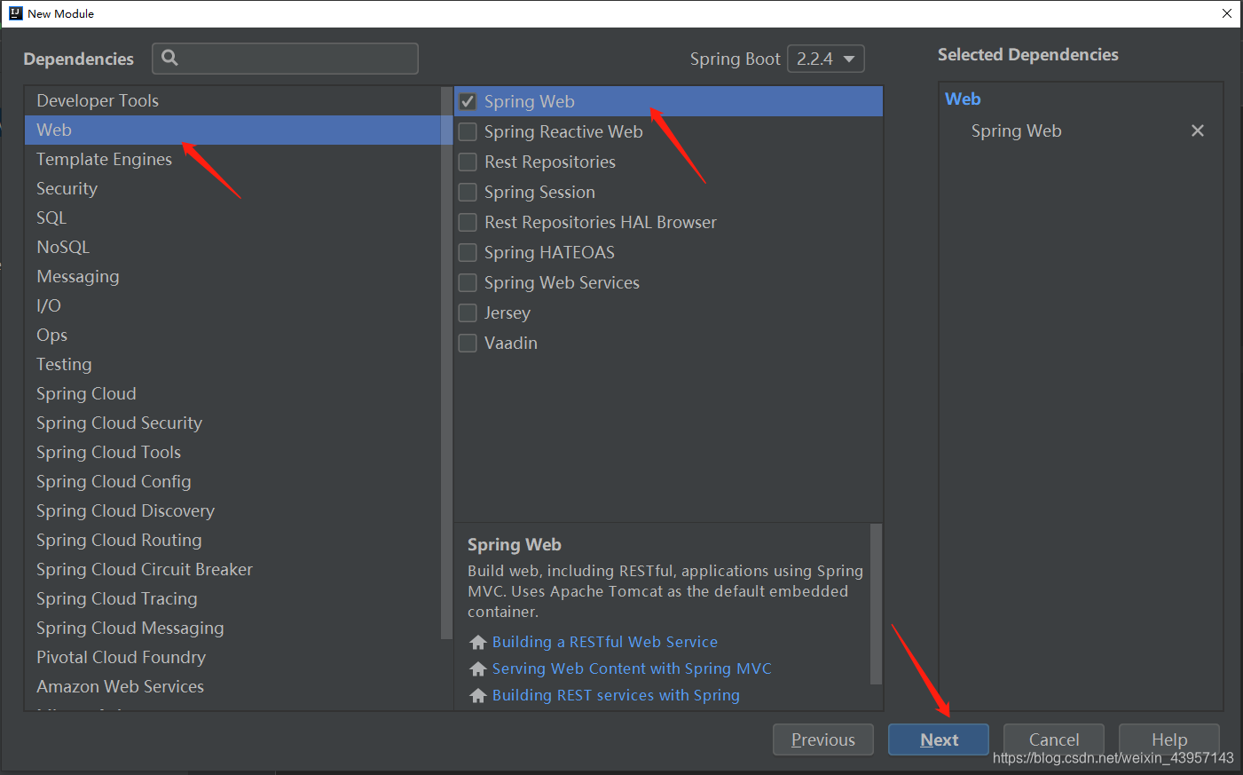Select Spring Cloud Security category
The height and width of the screenshot is (775, 1243).
[x=232, y=423]
